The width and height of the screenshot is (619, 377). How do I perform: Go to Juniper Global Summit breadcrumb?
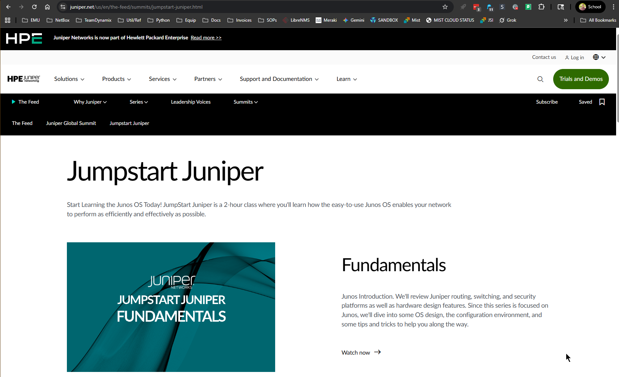[x=71, y=123]
